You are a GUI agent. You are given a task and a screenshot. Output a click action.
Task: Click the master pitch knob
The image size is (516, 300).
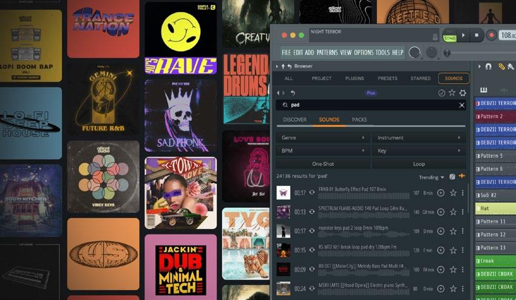pos(432,52)
